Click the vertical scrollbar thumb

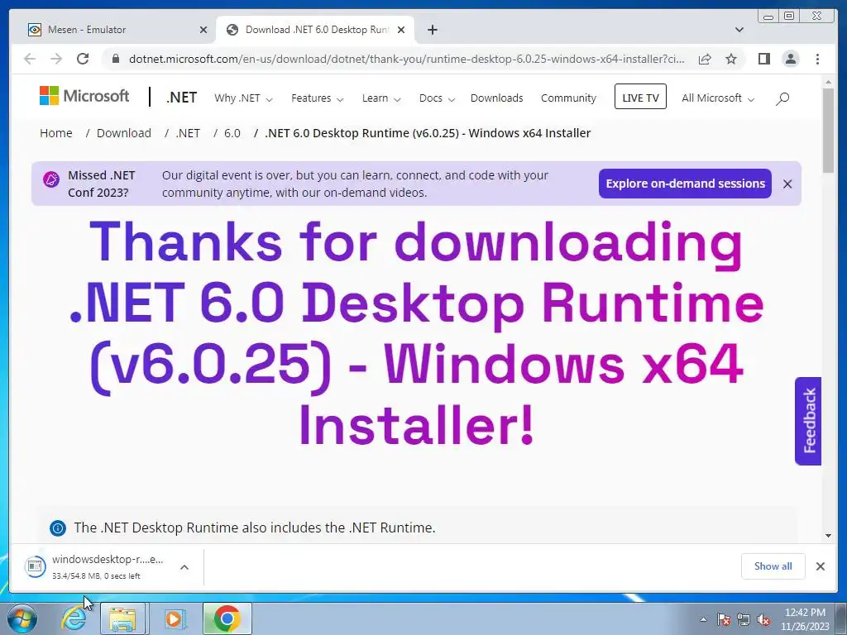828,130
